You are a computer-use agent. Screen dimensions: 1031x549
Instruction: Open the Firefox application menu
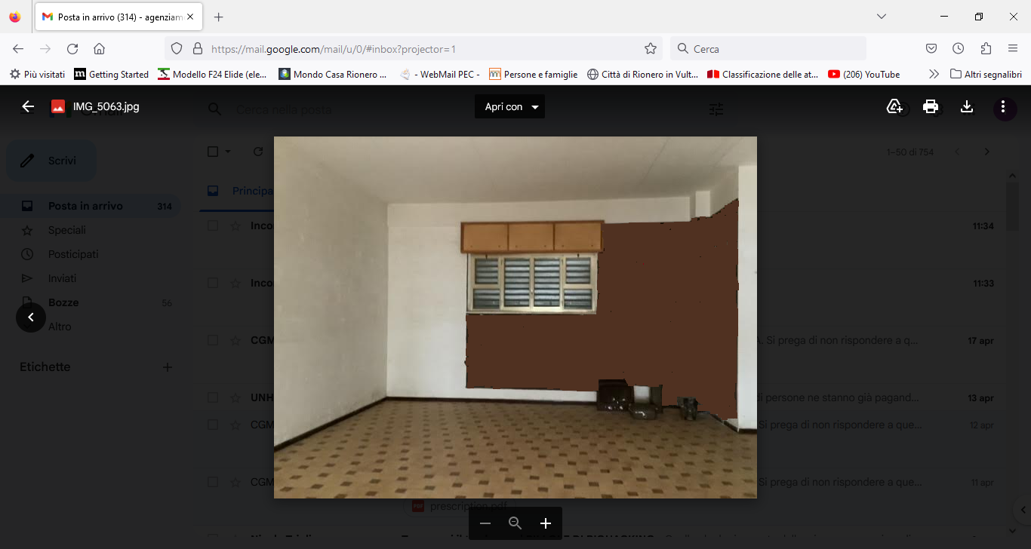(x=1013, y=49)
